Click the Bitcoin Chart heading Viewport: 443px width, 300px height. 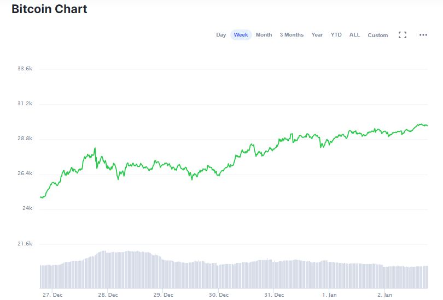tap(49, 9)
